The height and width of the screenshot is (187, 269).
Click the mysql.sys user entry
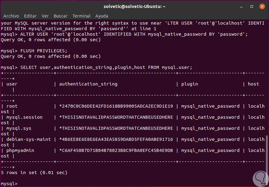tap(19, 128)
